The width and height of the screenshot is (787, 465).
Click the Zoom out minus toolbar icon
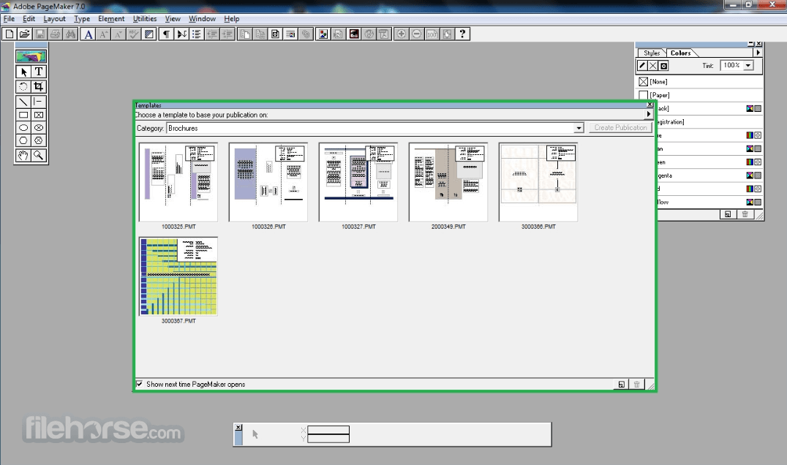tap(417, 34)
